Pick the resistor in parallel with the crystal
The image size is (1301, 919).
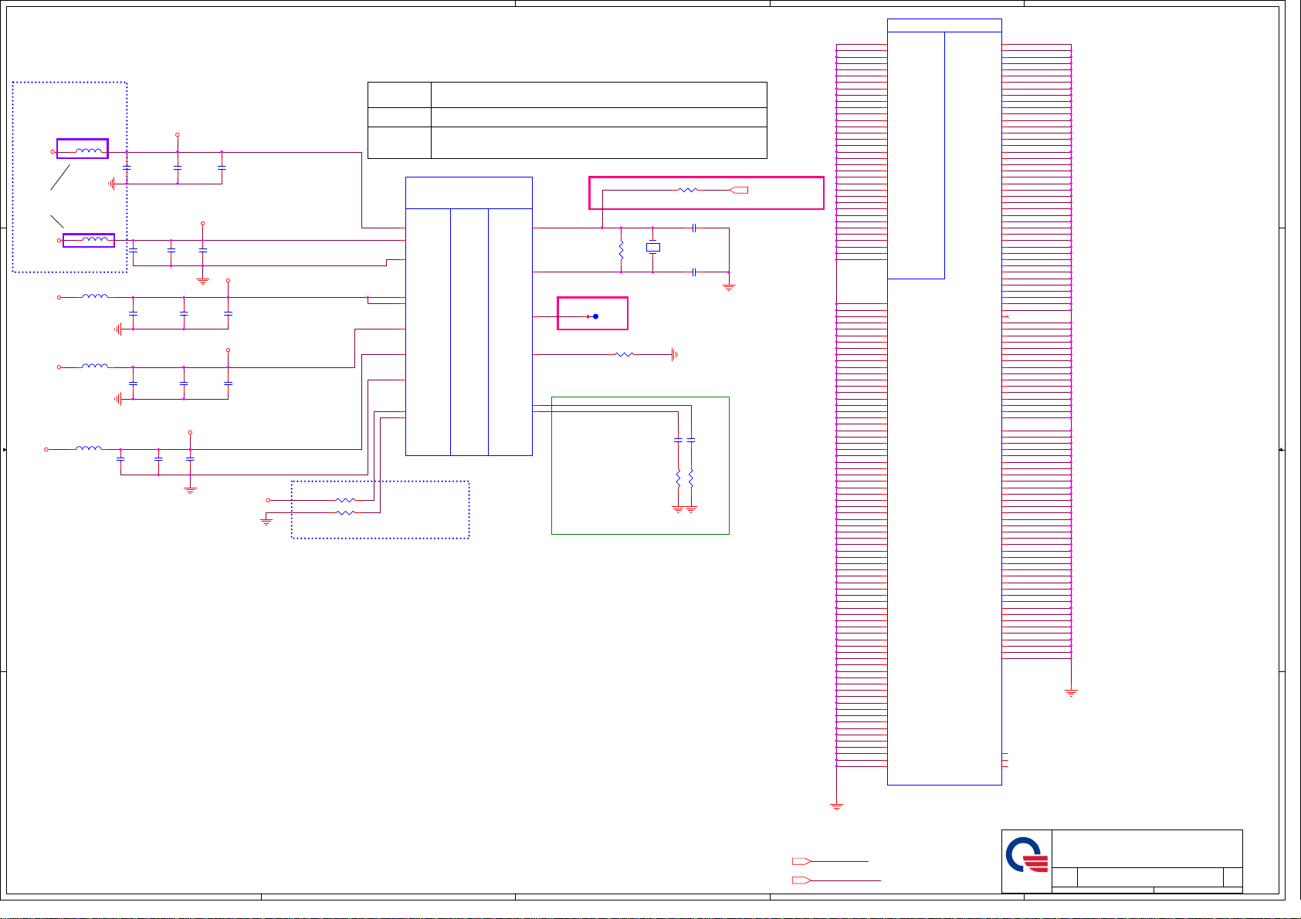point(621,250)
